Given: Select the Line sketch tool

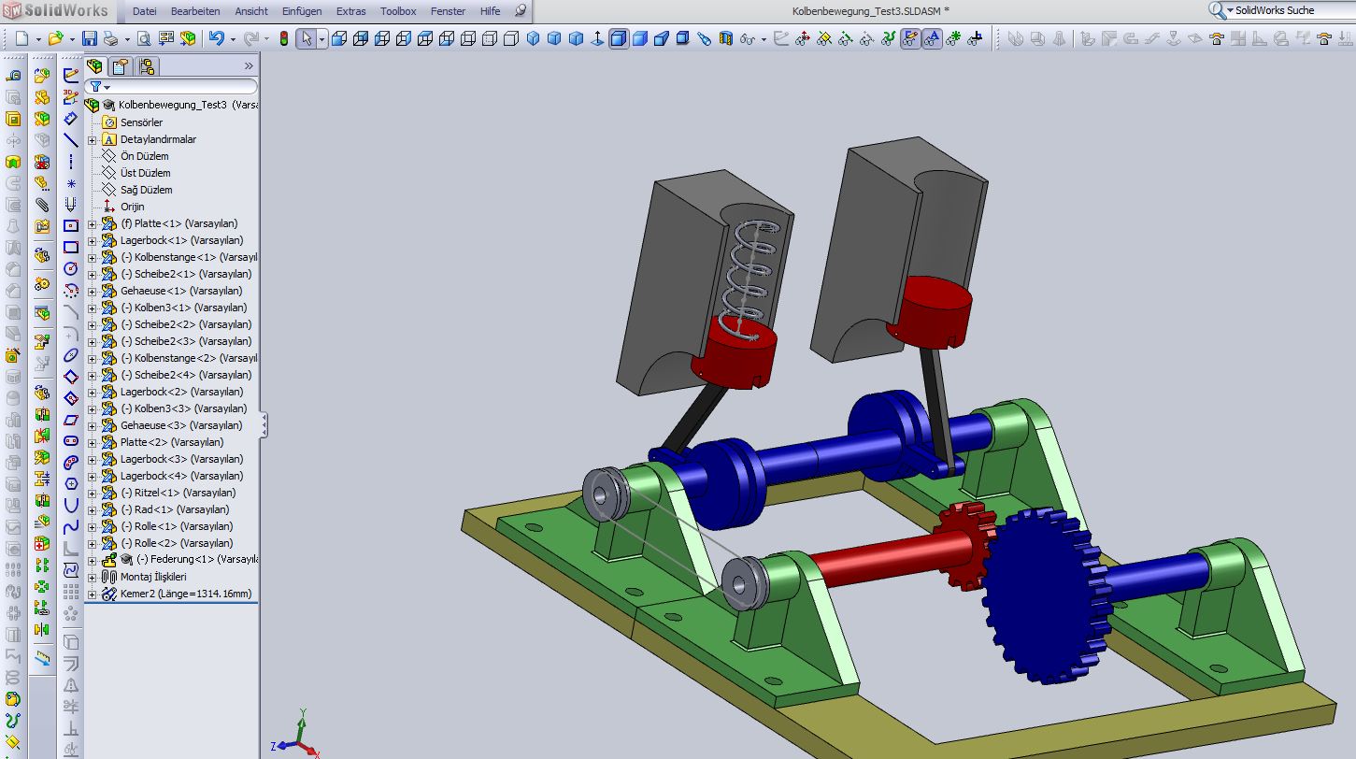Looking at the screenshot, I should tap(71, 140).
